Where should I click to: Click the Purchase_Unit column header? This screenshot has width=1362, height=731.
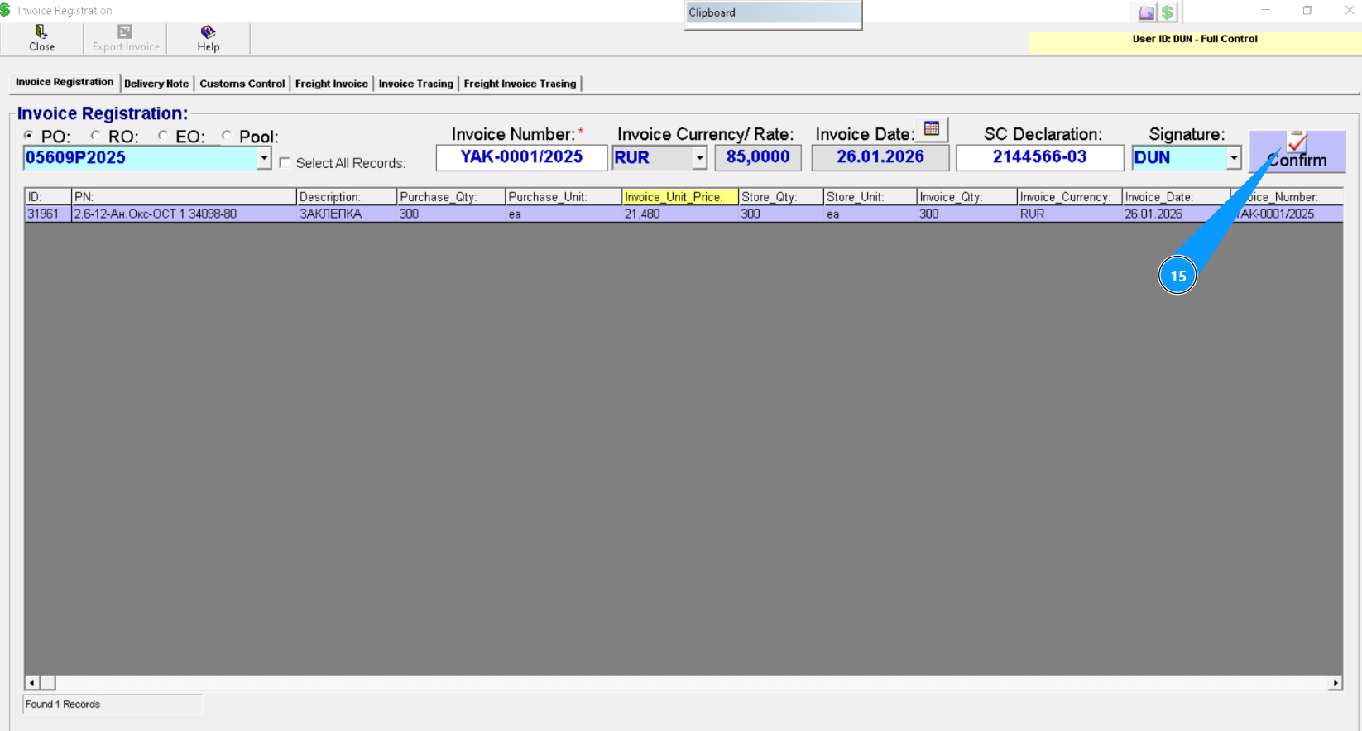tap(564, 197)
